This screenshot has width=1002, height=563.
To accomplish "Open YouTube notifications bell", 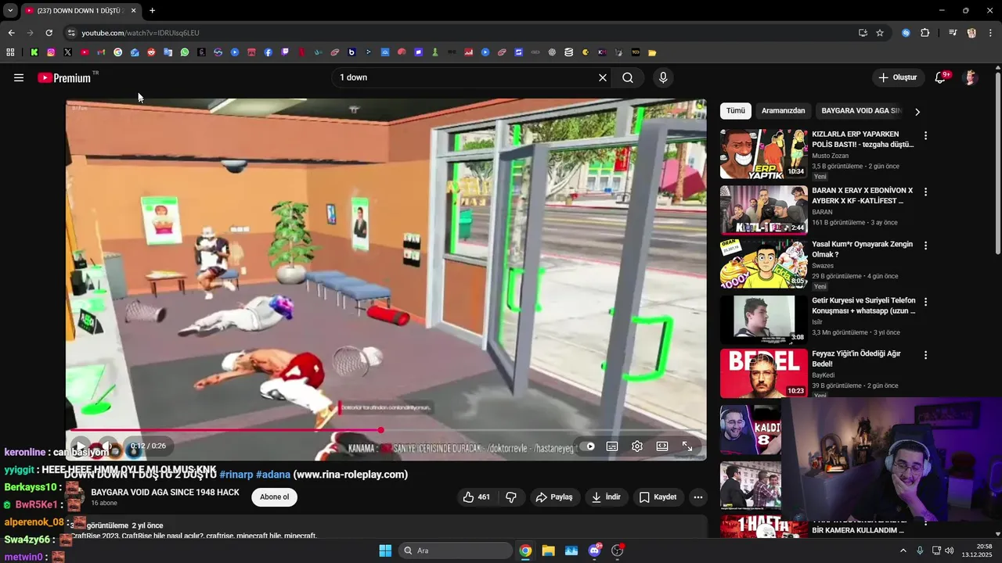I will click(942, 77).
